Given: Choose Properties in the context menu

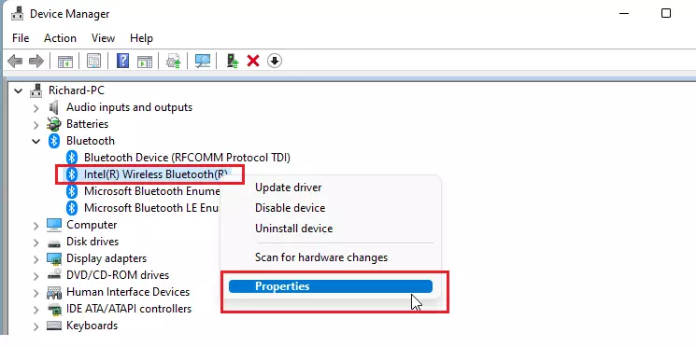Looking at the screenshot, I should point(331,286).
